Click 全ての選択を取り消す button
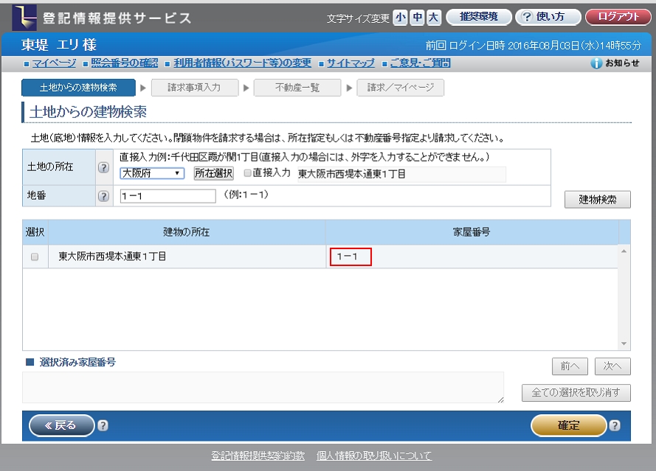 [x=576, y=393]
